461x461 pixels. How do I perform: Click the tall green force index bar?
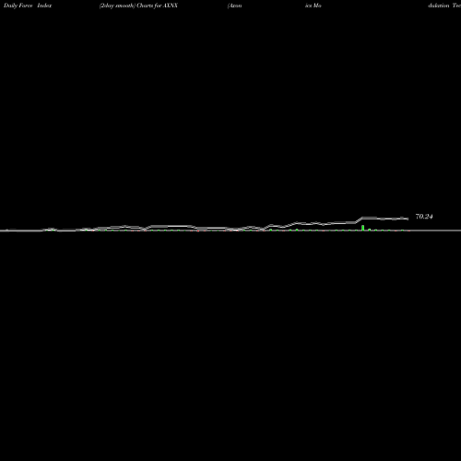pos(363,228)
